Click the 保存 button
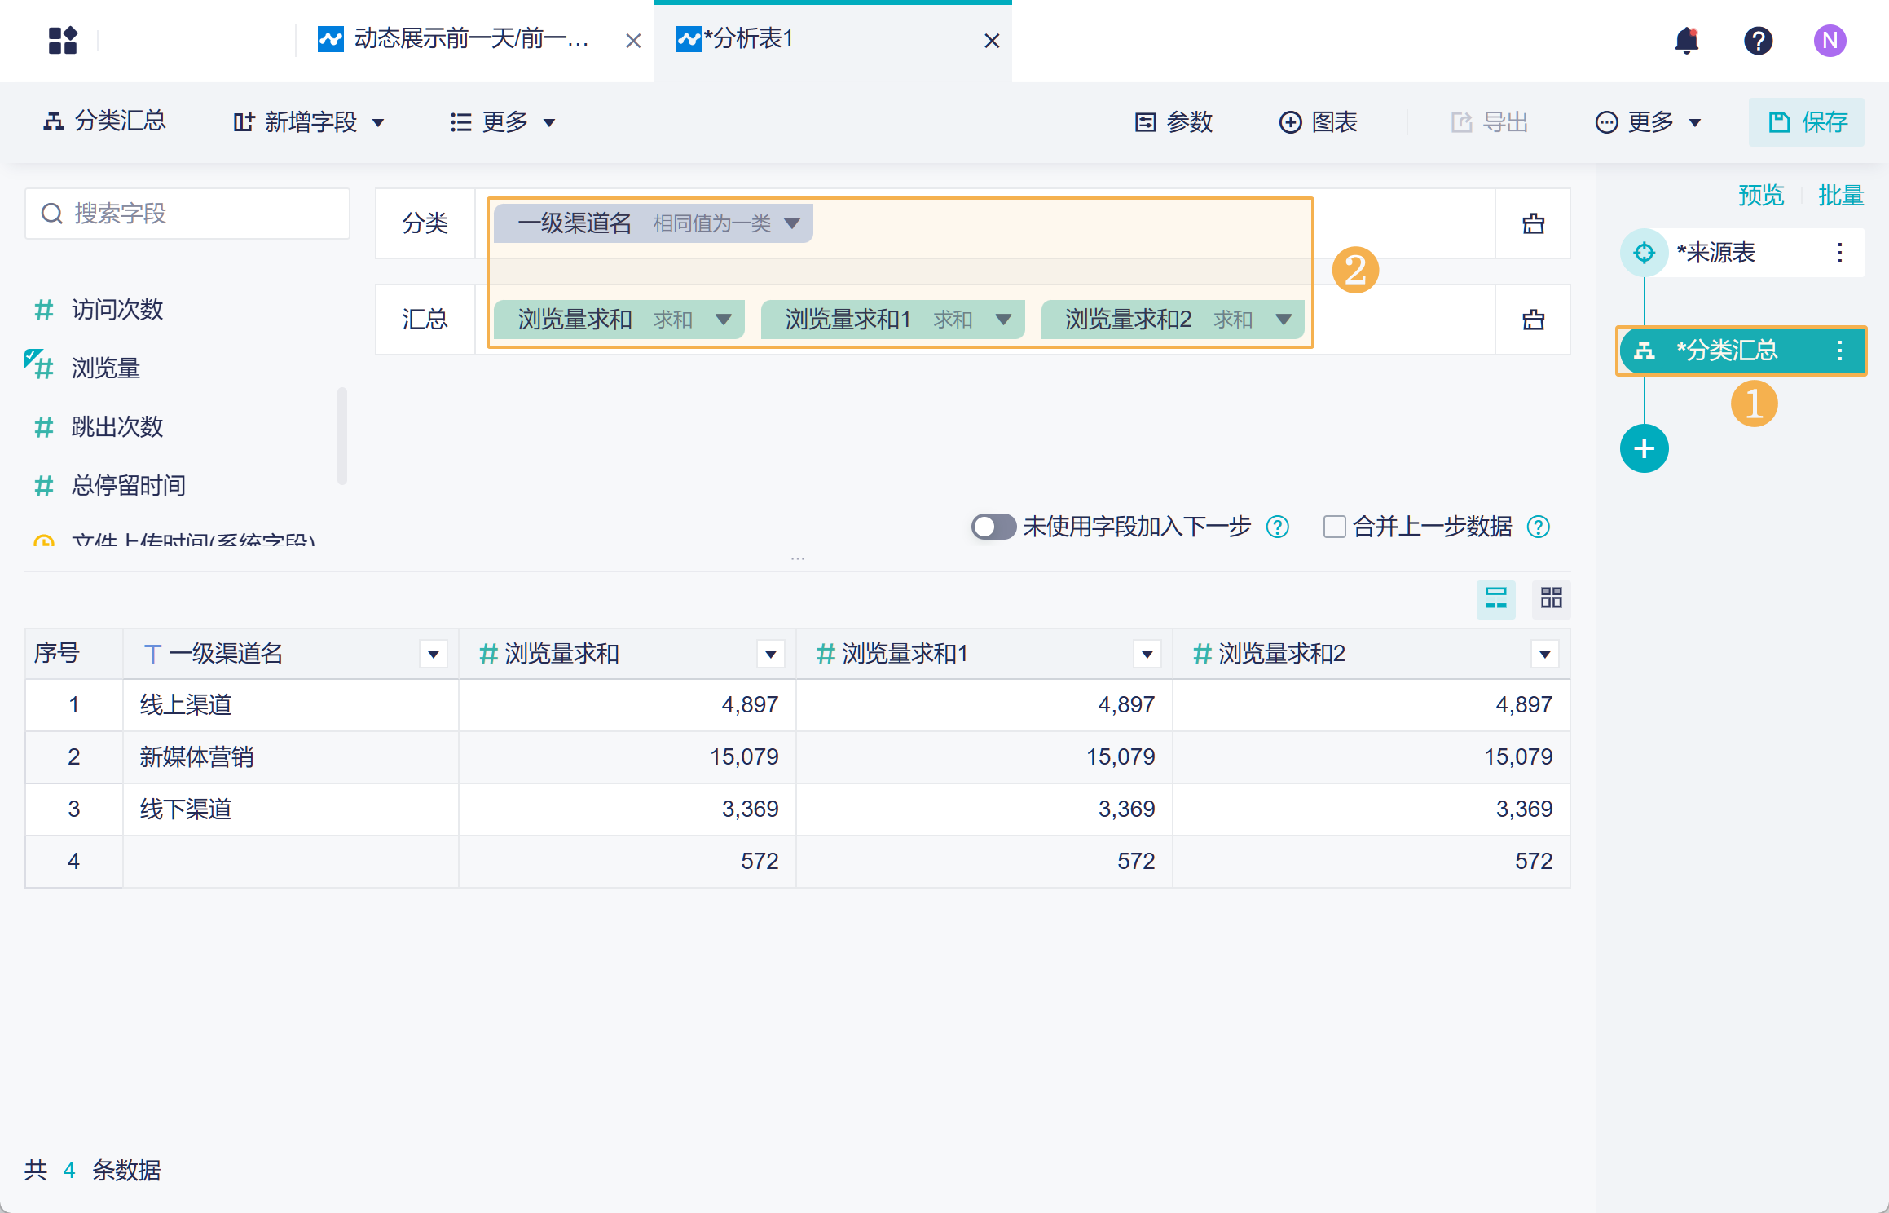 (1806, 122)
